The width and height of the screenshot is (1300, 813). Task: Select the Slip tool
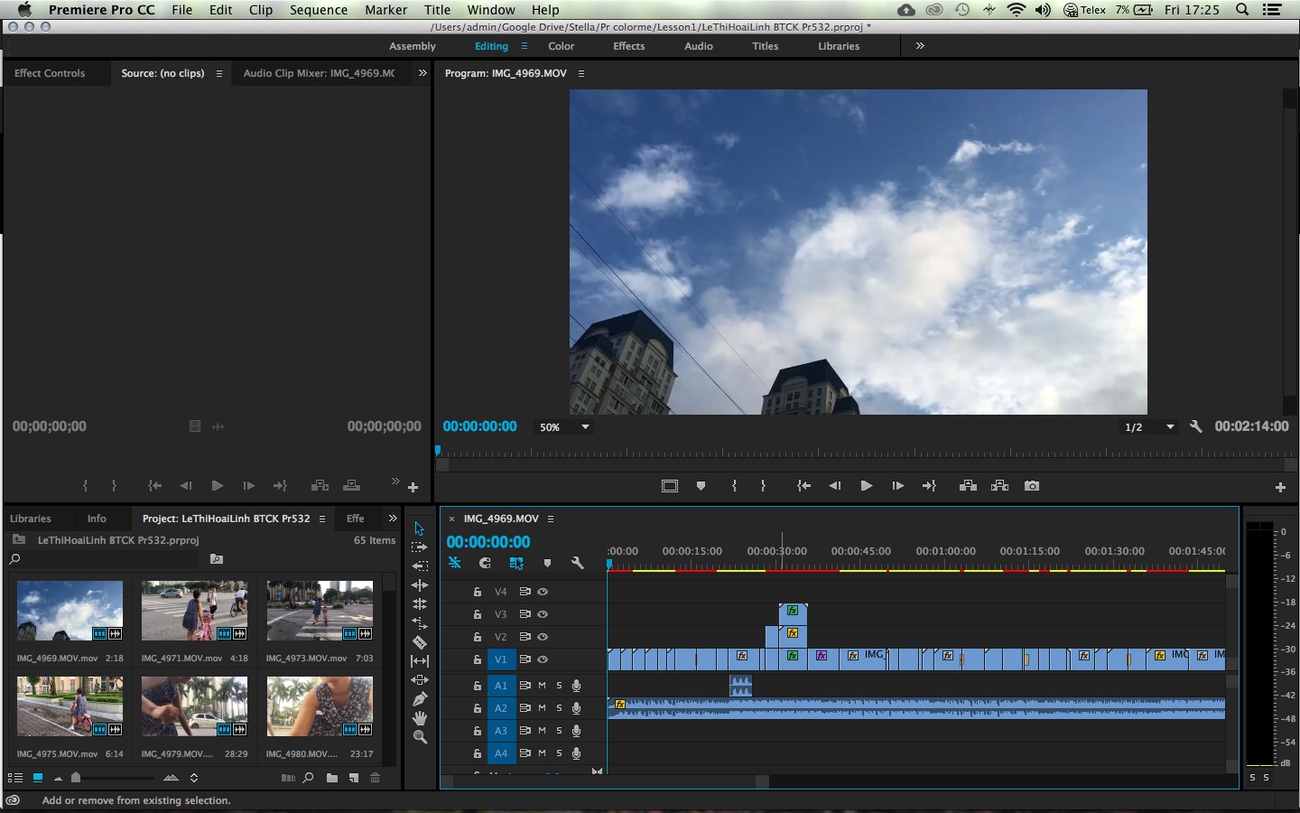pos(420,661)
